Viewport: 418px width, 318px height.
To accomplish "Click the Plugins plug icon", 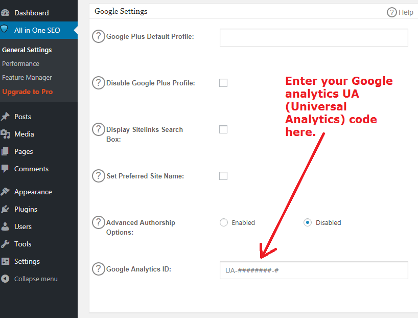I will pyautogui.click(x=5, y=209).
